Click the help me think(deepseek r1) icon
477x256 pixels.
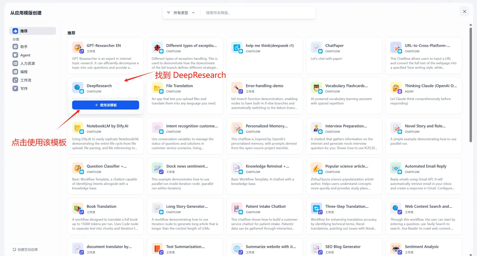pos(237,47)
